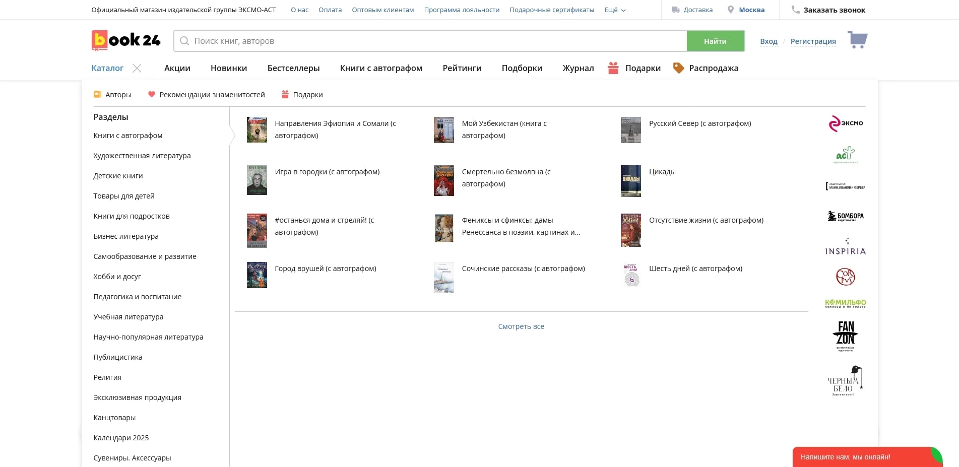Screen dimensions: 959x467
Task: Go to the Бестселлеры menu item
Action: [293, 68]
